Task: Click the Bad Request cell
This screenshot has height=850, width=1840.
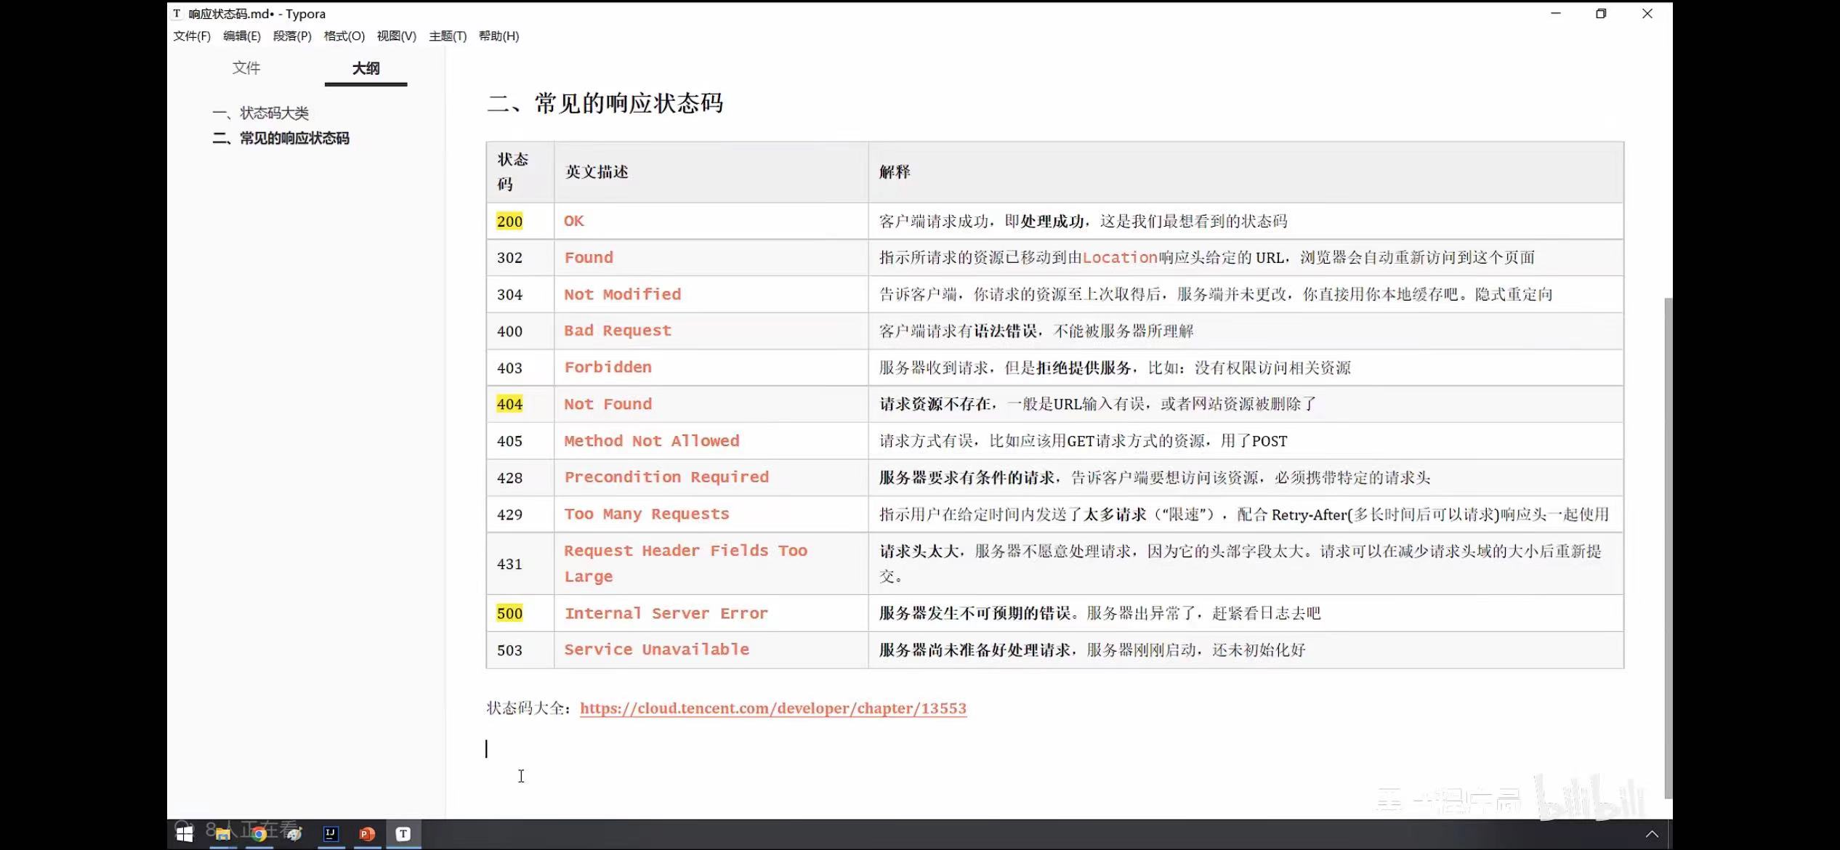Action: [711, 331]
